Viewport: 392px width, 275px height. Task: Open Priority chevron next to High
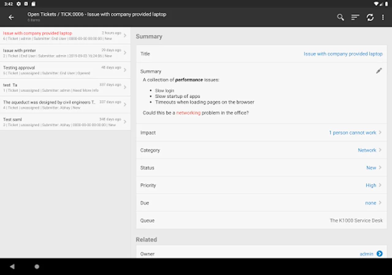[x=380, y=185]
